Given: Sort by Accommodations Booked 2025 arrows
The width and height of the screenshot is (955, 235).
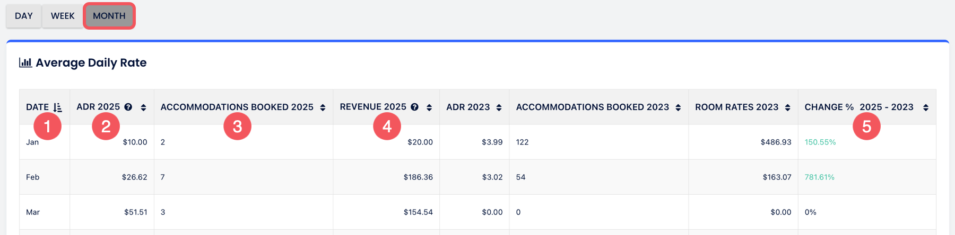Looking at the screenshot, I should (x=323, y=107).
